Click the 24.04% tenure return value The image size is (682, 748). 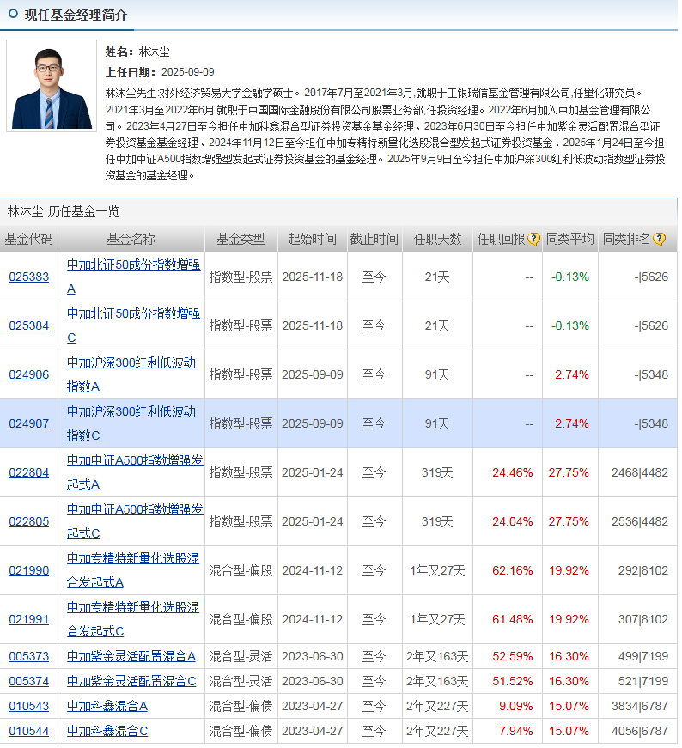pyautogui.click(x=512, y=522)
